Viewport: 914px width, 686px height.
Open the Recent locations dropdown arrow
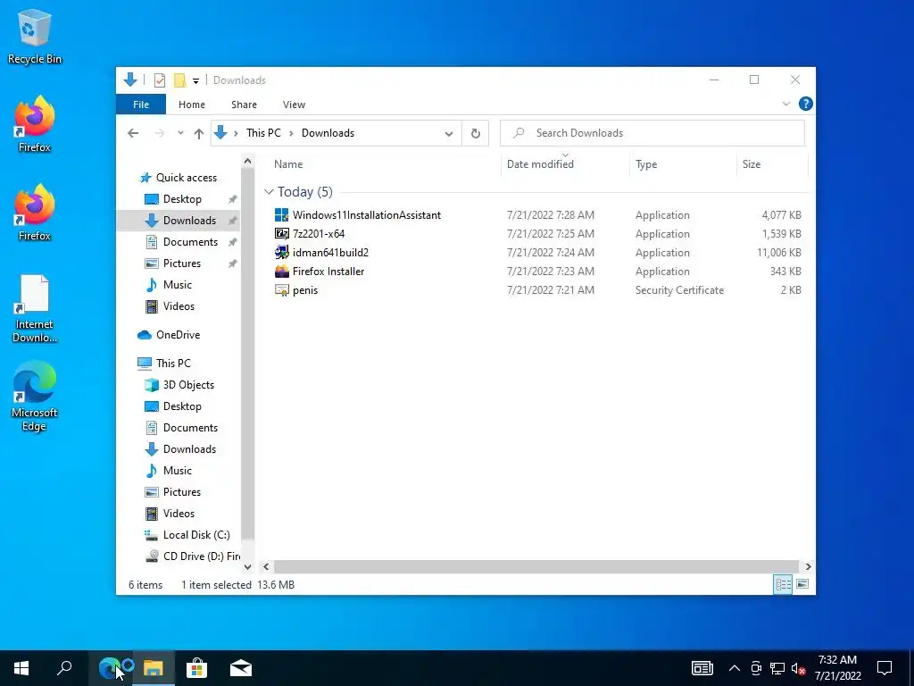[180, 133]
